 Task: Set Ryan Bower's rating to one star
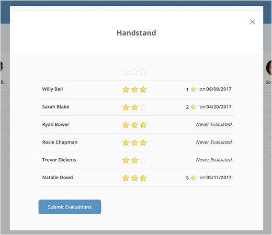point(126,125)
